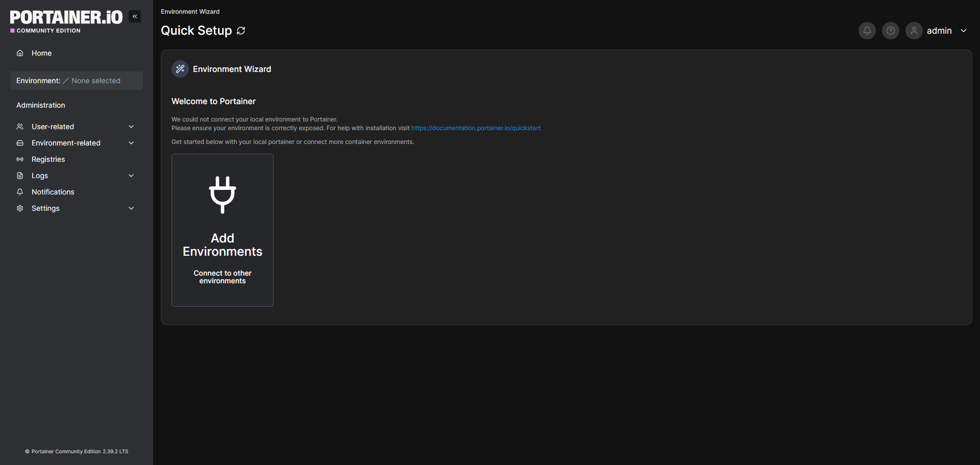Viewport: 980px width, 465px height.
Task: Click the Welcome to Portainer heading
Action: 213,102
